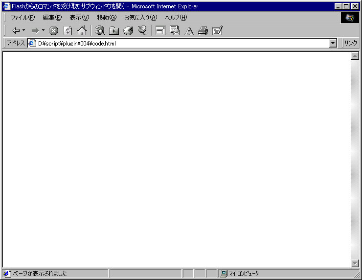
Task: Open the ヘルプ(H) menu
Action: 176,18
